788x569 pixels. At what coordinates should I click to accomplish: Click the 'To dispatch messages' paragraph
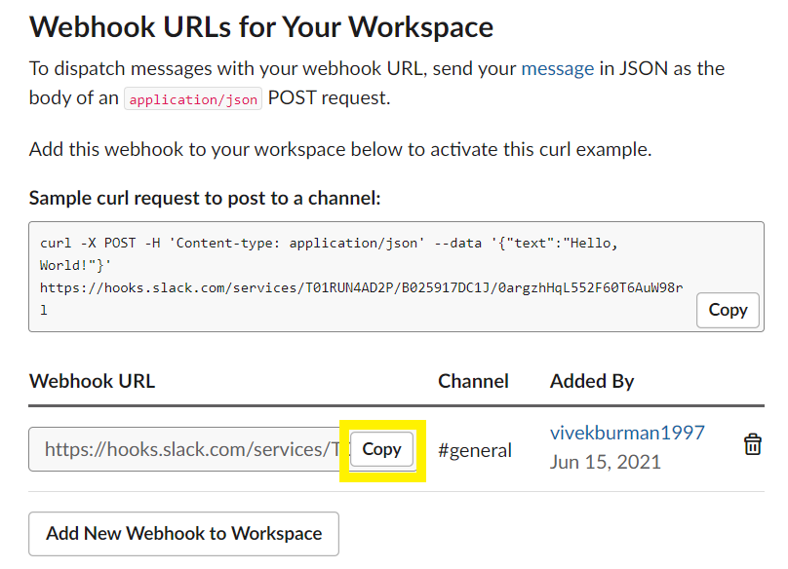pos(376,83)
